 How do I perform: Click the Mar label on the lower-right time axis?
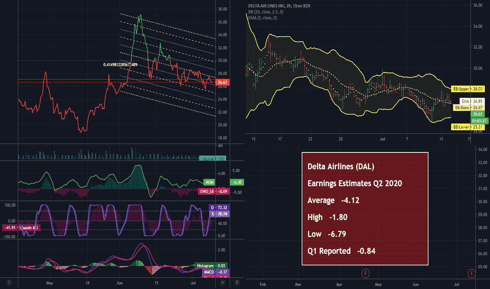[298, 284]
